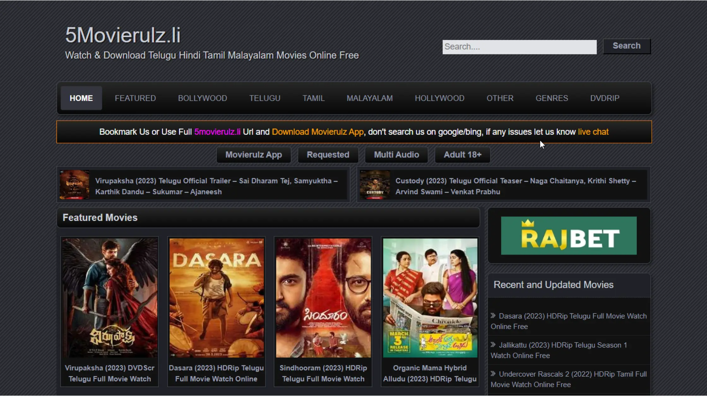Click the Requested button
Image resolution: width=707 pixels, height=398 pixels.
pyautogui.click(x=328, y=155)
